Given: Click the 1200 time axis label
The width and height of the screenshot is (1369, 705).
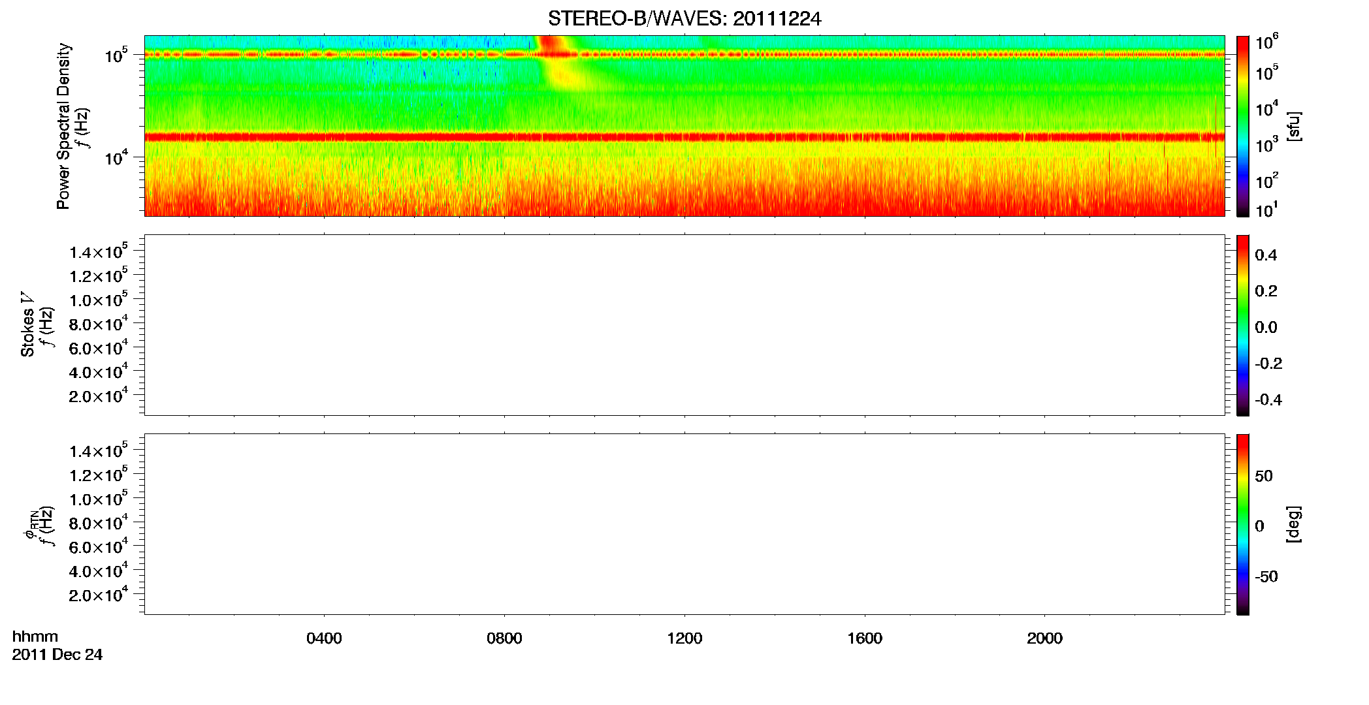Looking at the screenshot, I should tap(684, 638).
